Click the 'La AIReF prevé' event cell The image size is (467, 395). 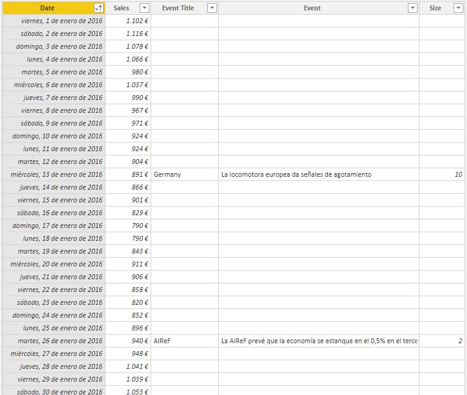click(318, 341)
